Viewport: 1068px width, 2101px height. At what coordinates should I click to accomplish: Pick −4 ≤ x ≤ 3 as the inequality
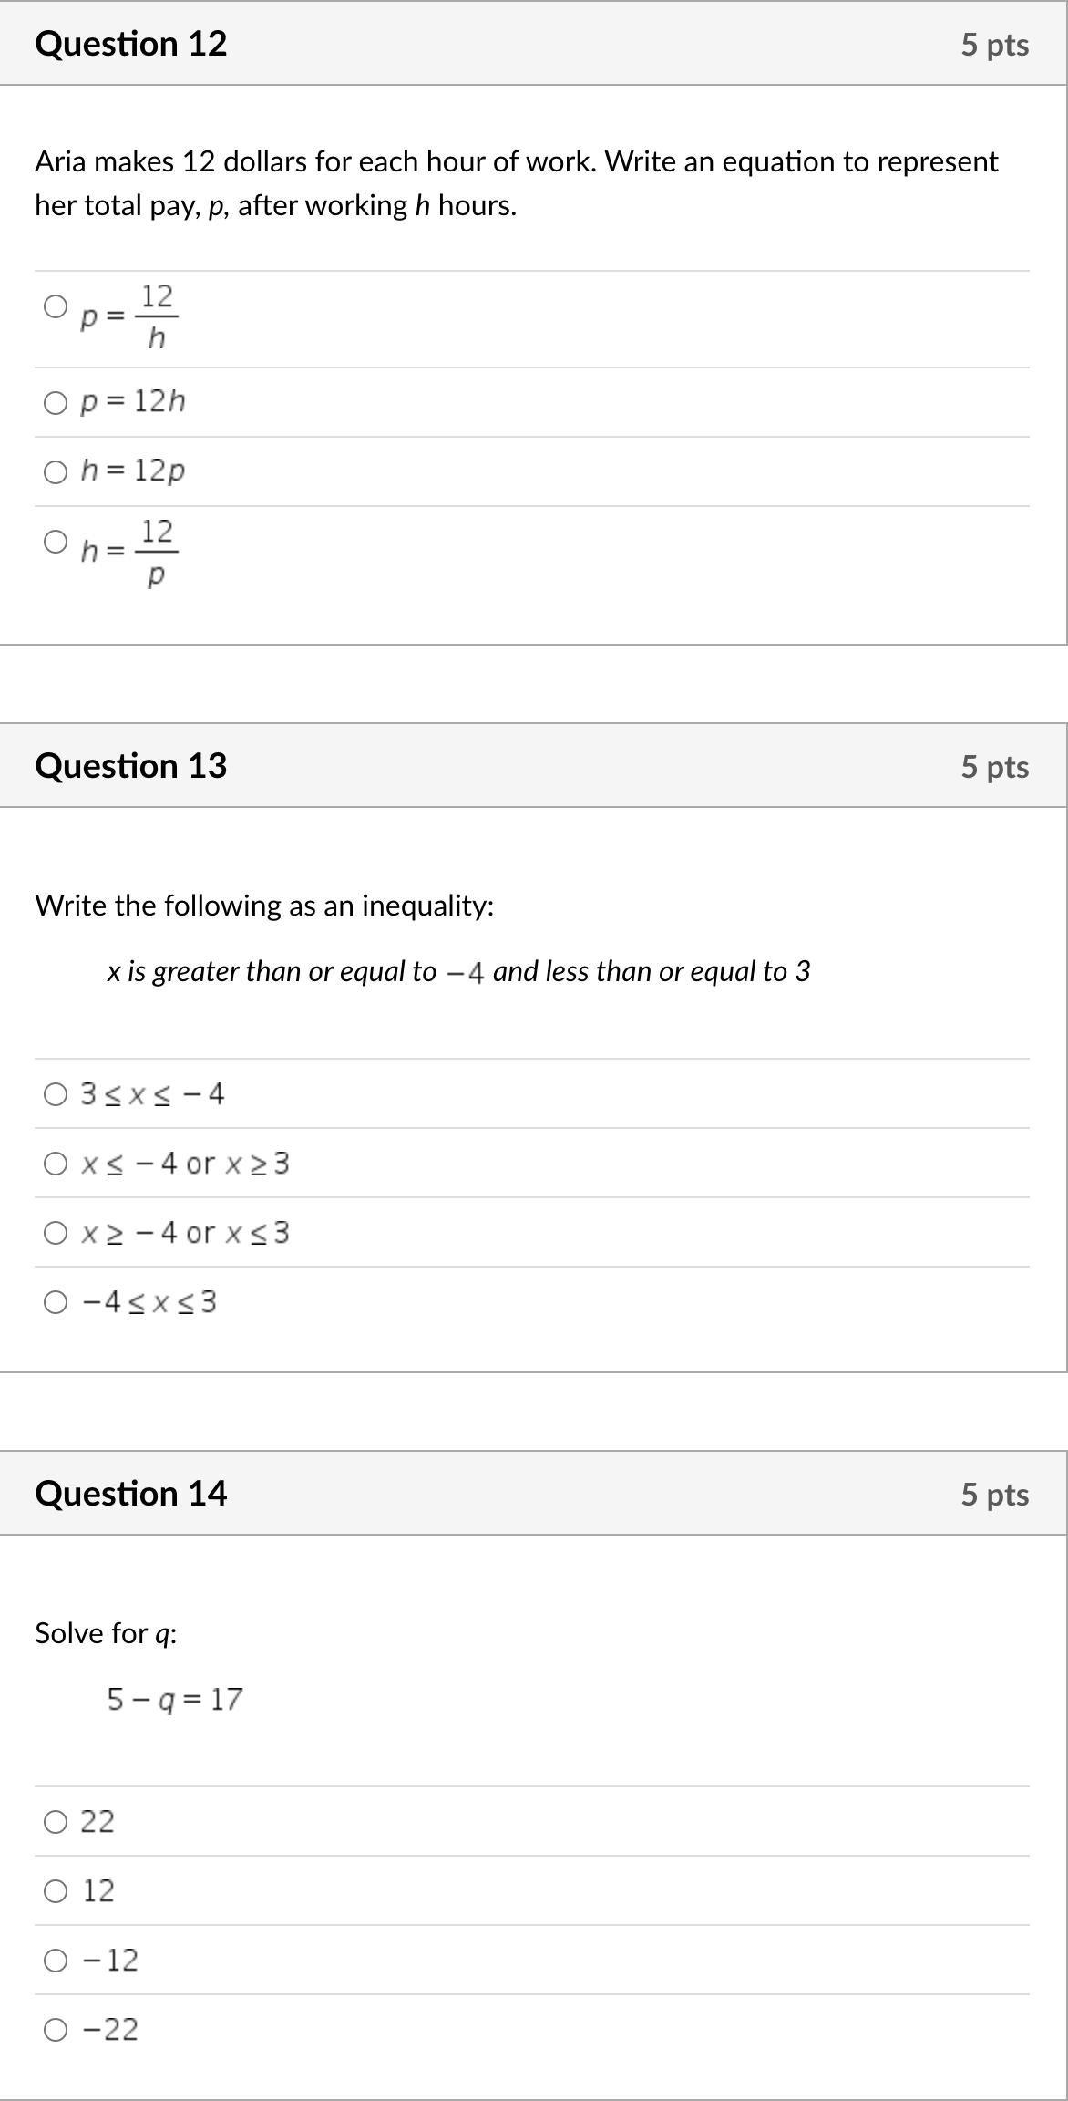point(56,1303)
